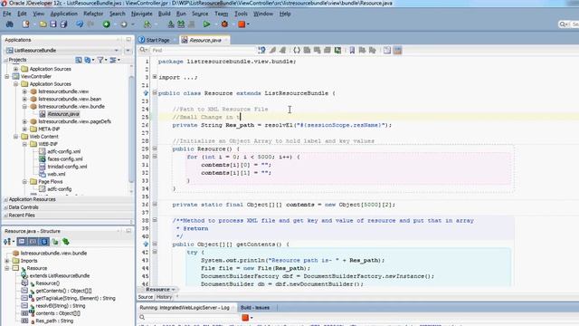Click the Quick Javadoc icon left of the pencil

261,51
